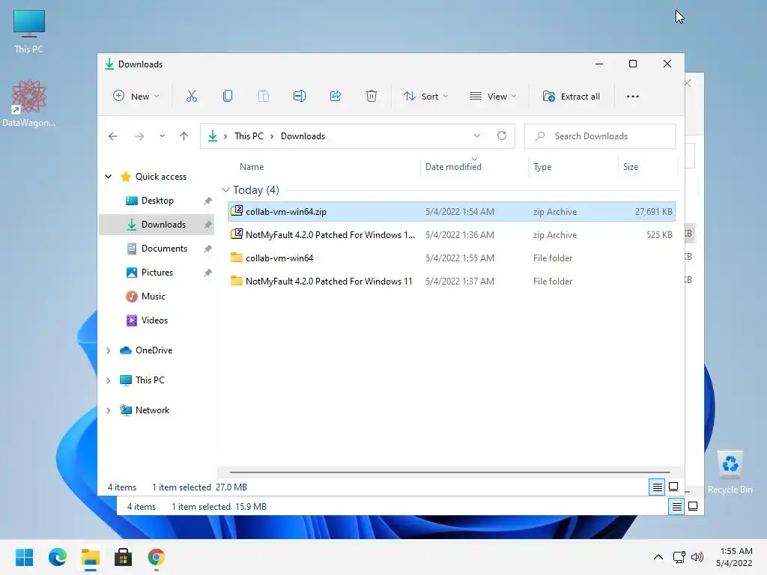Launch Microsoft Edge from taskbar

pyautogui.click(x=58, y=557)
